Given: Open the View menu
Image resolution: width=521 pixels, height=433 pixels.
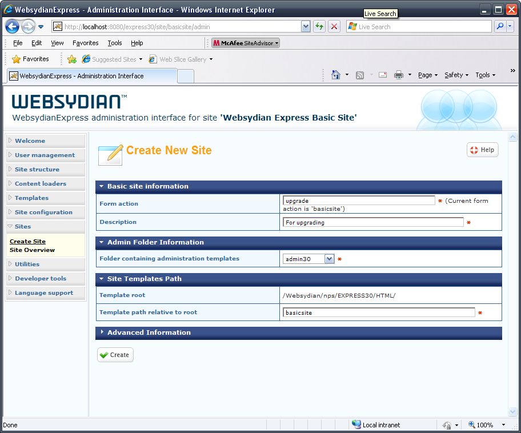Looking at the screenshot, I should [x=57, y=43].
